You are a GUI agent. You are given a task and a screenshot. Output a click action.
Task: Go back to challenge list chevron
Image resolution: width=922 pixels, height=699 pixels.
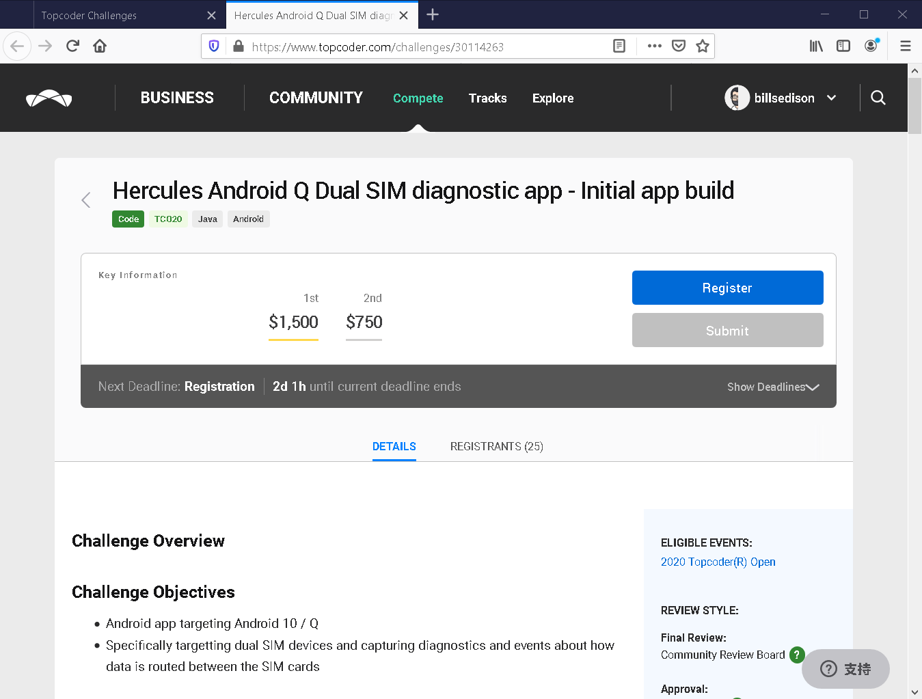pyautogui.click(x=86, y=200)
